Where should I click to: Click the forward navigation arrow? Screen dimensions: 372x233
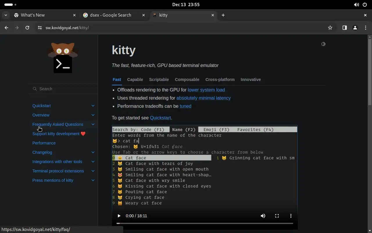[x=17, y=28]
